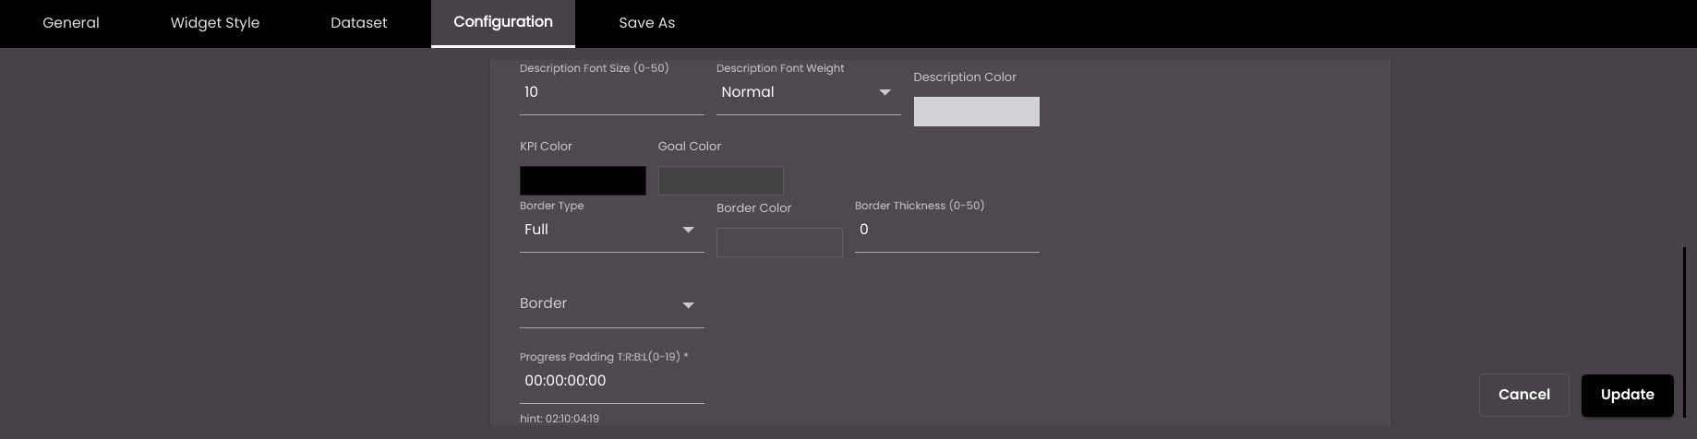
Task: Open the Save As tab
Action: tap(647, 23)
